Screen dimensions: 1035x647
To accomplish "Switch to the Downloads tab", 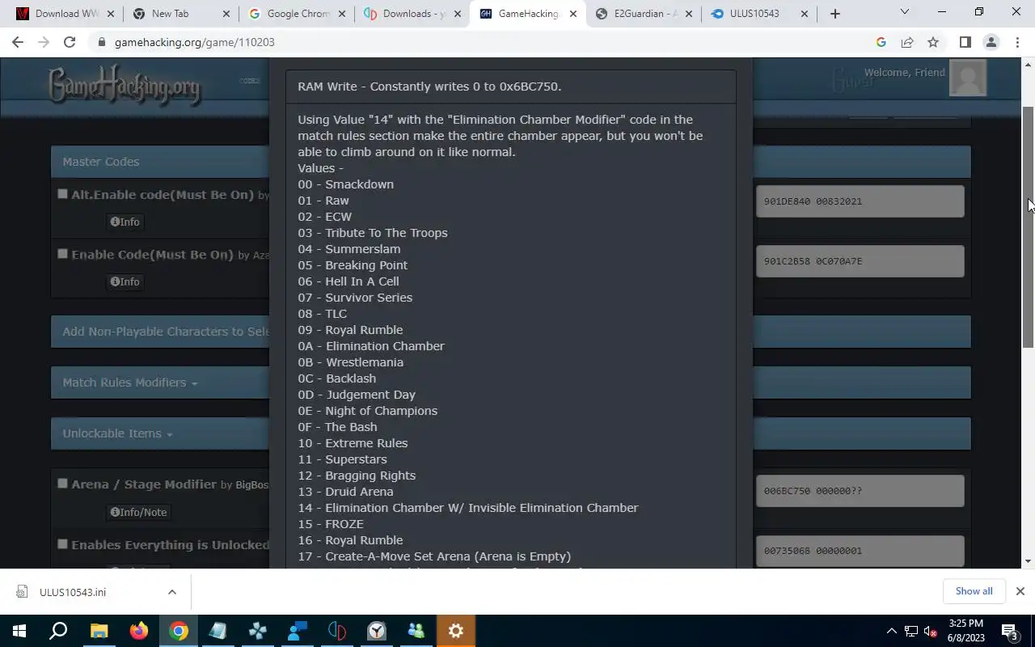I will click(x=412, y=14).
